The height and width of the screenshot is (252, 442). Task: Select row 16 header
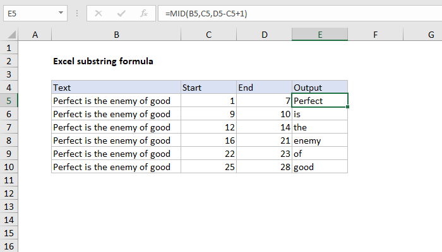point(9,246)
